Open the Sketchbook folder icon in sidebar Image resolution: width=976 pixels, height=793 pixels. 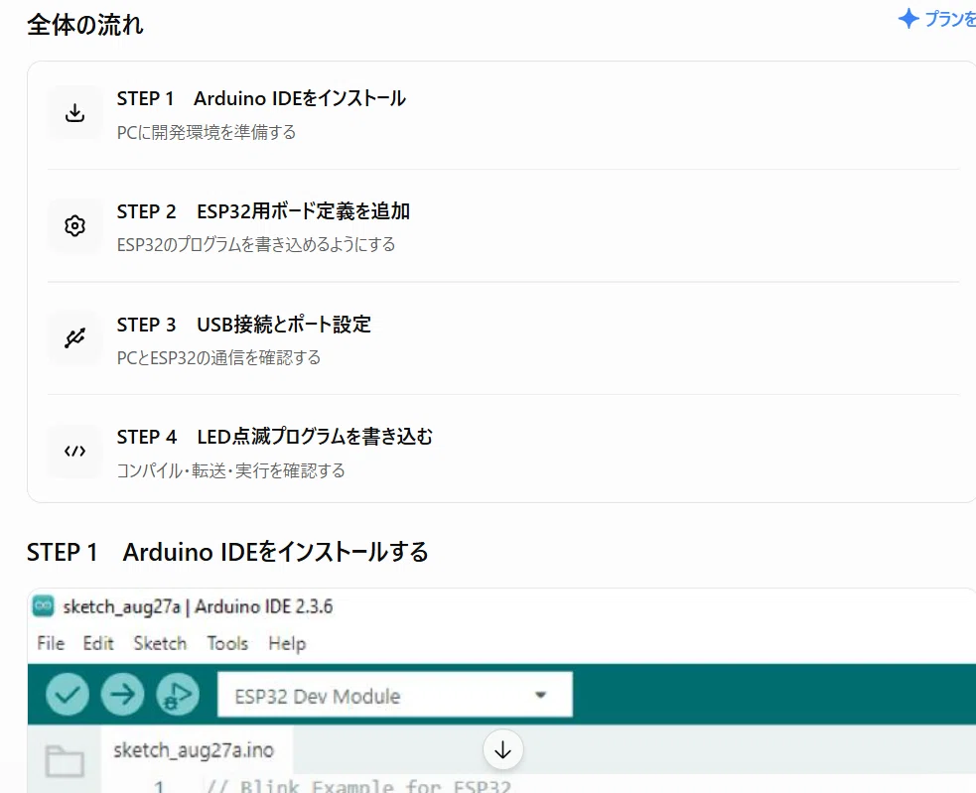(x=65, y=760)
